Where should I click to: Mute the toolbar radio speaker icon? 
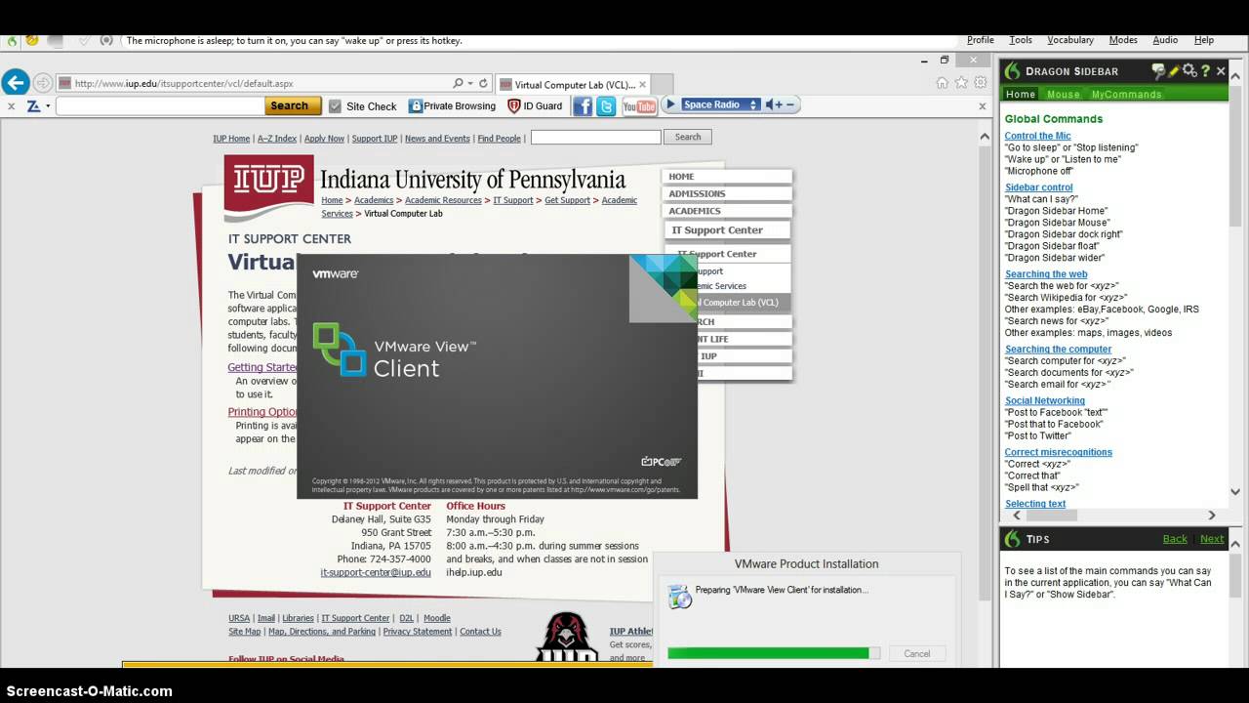click(772, 104)
